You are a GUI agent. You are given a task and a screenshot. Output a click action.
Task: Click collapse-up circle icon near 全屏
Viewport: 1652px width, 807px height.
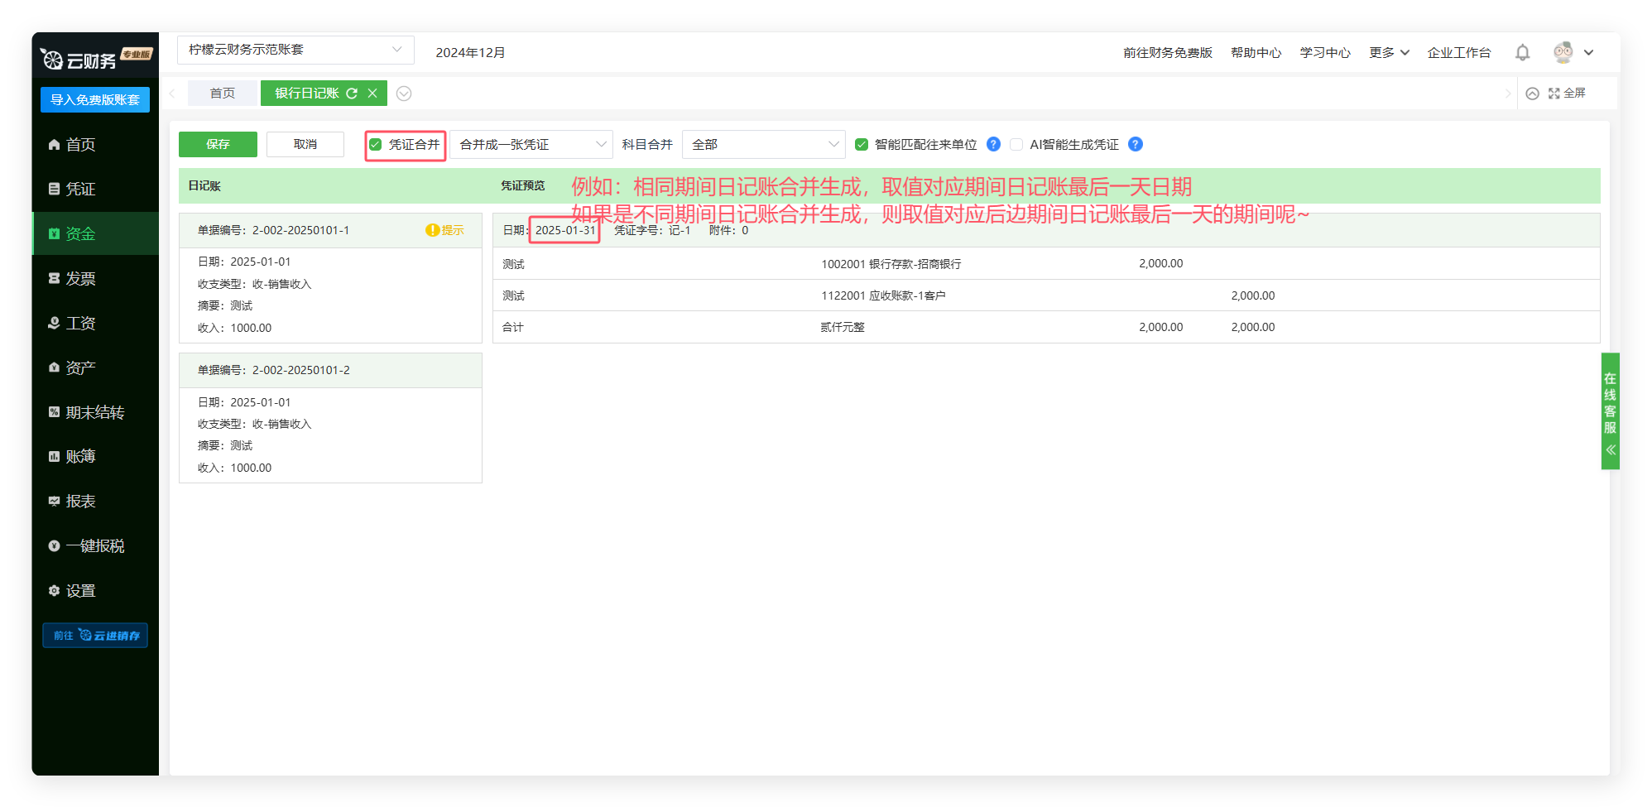click(1532, 94)
